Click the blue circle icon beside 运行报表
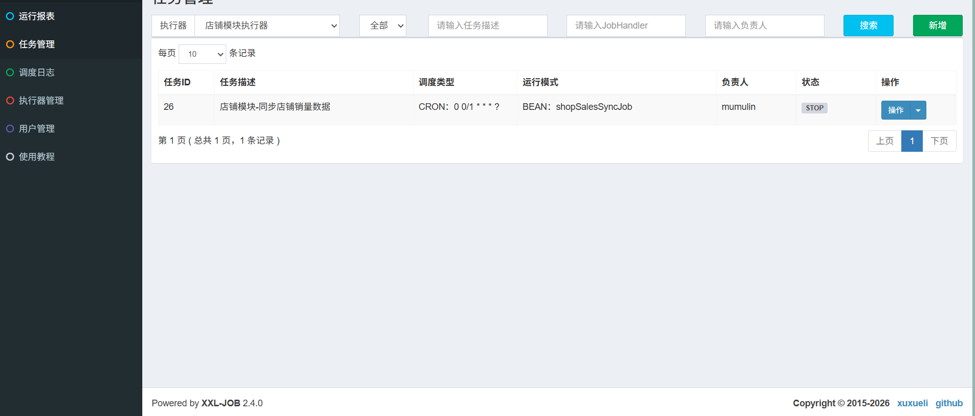Screen dimensions: 975x416 (10, 16)
